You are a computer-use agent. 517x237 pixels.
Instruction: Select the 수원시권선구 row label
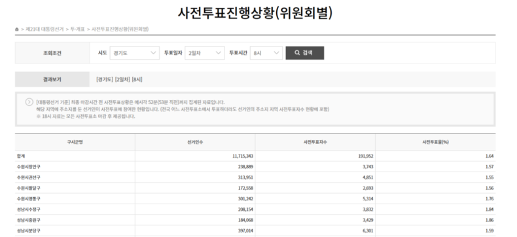coord(29,177)
